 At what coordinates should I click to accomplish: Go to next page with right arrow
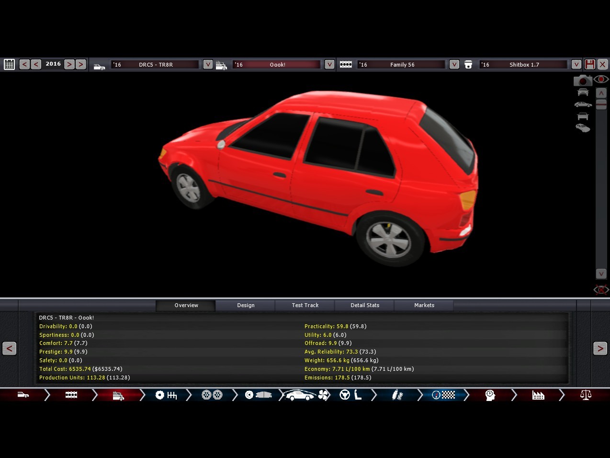pyautogui.click(x=600, y=348)
